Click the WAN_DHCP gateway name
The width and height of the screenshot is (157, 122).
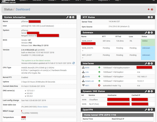[x=87, y=41]
